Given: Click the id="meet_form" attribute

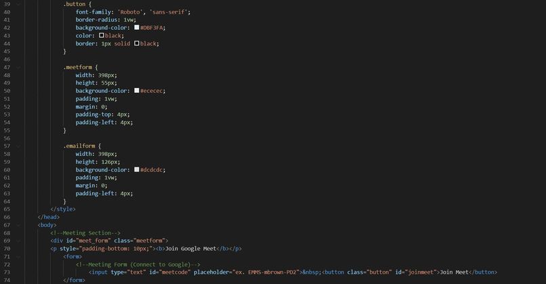Looking at the screenshot, I should coord(89,241).
